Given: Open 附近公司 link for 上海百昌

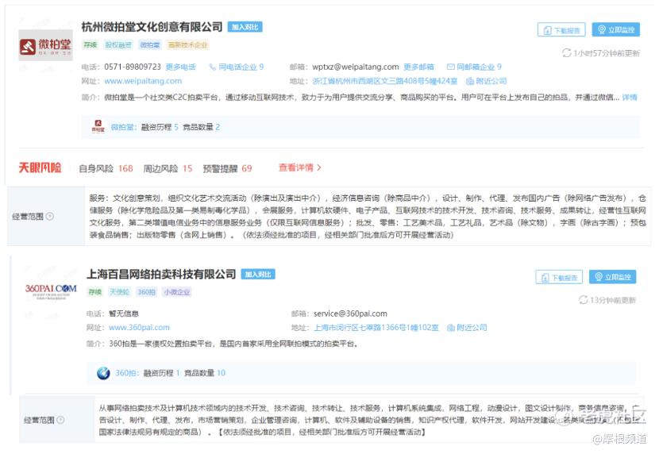Looking at the screenshot, I should click(x=472, y=328).
